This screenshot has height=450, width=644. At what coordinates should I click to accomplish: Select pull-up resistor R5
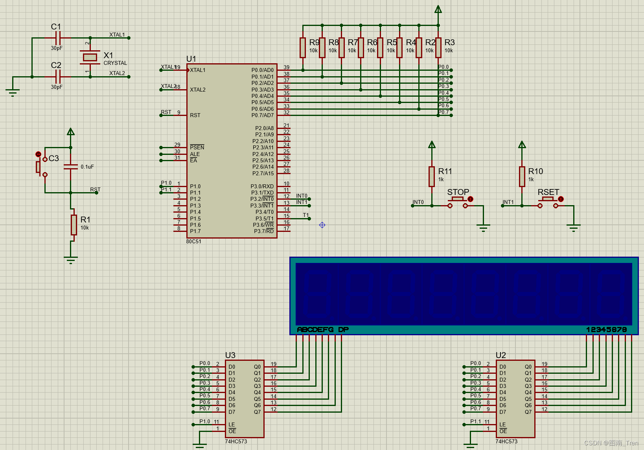pyautogui.click(x=380, y=48)
